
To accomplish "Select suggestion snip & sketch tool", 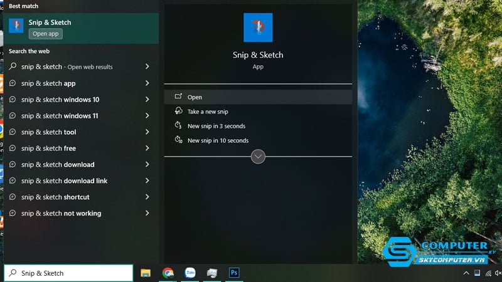I will click(82, 132).
